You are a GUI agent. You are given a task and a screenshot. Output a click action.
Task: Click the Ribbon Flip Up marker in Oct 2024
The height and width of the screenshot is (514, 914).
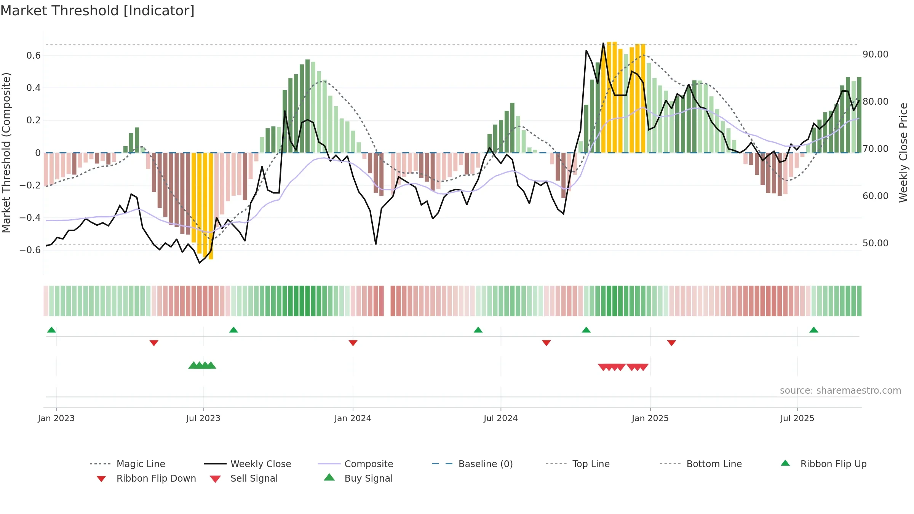[586, 330]
